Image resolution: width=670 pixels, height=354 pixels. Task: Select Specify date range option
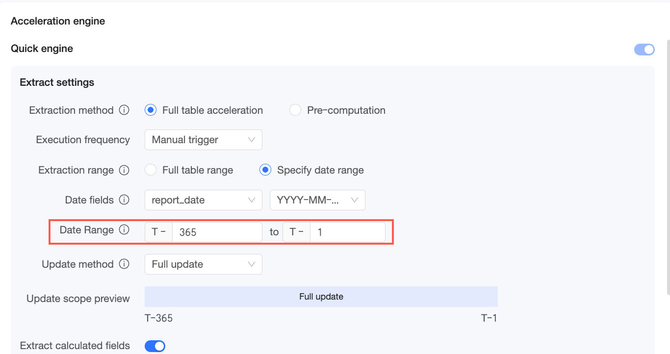[x=265, y=170]
